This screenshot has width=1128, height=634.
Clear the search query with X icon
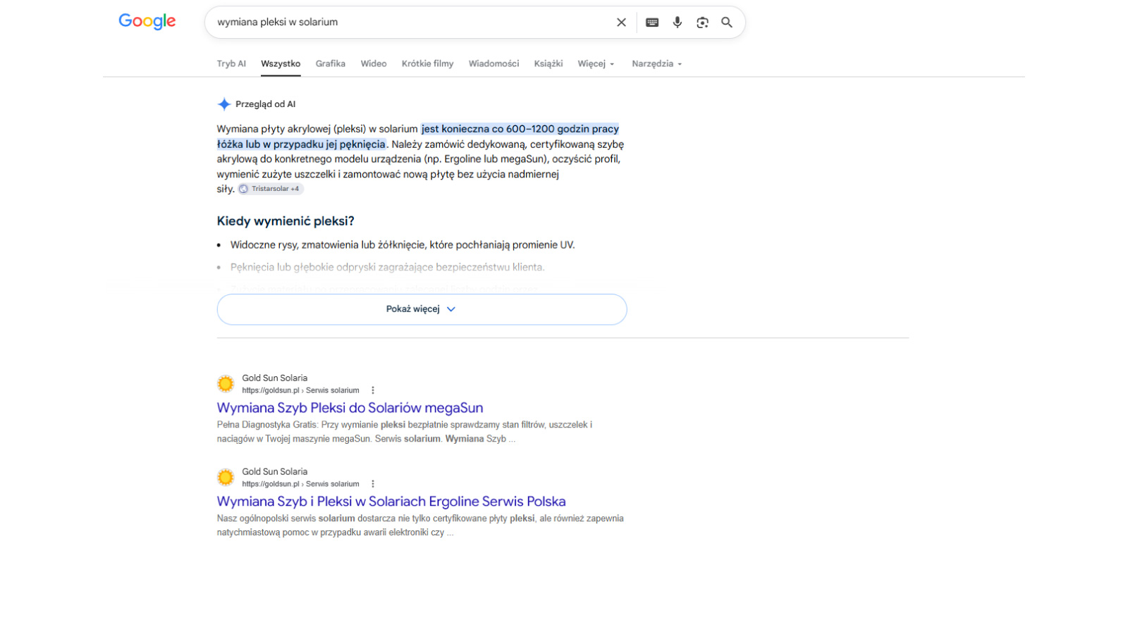pos(621,23)
